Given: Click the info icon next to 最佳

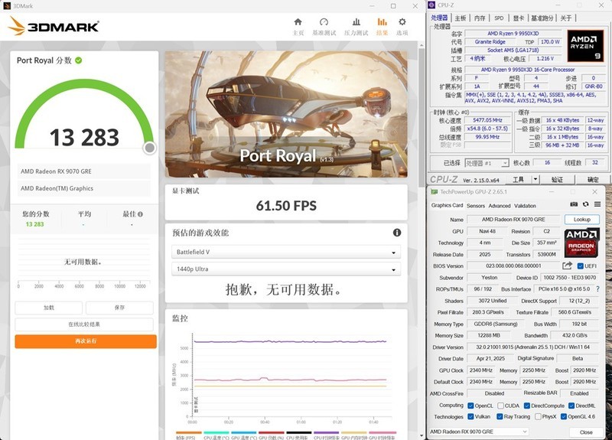Looking at the screenshot, I should (140, 214).
